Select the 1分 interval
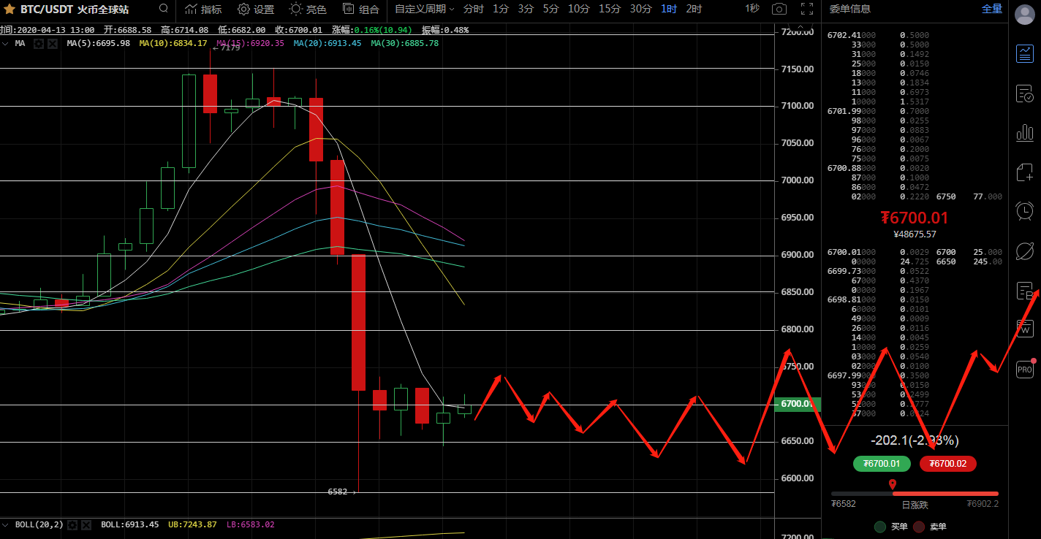 pos(501,9)
